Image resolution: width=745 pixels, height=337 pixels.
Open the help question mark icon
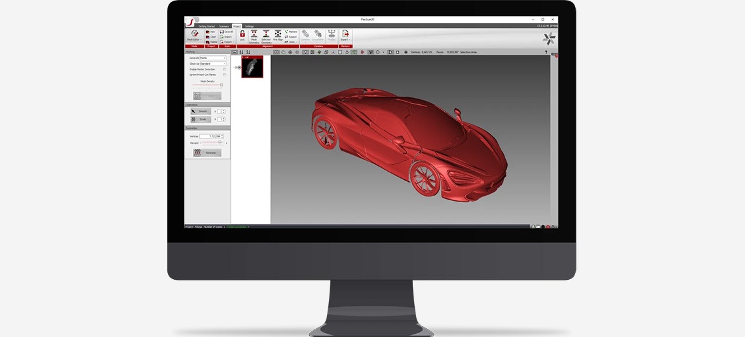(x=546, y=52)
